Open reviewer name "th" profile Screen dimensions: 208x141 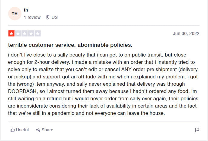click(x=26, y=10)
